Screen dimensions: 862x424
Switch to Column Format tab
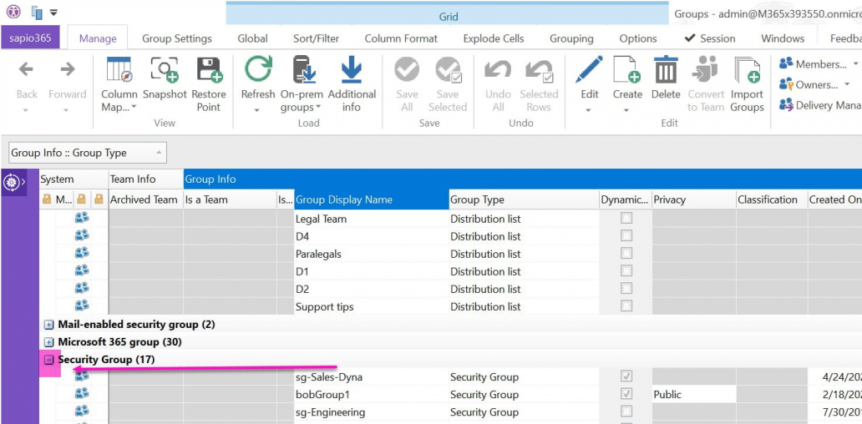pyautogui.click(x=401, y=38)
